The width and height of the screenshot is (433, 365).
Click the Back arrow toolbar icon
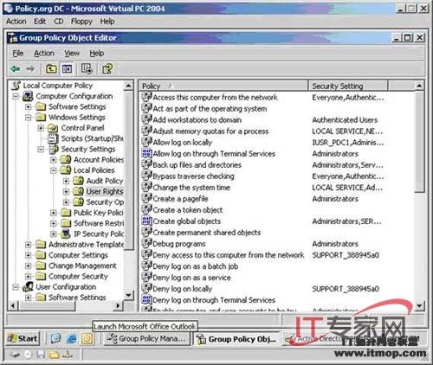[16, 68]
